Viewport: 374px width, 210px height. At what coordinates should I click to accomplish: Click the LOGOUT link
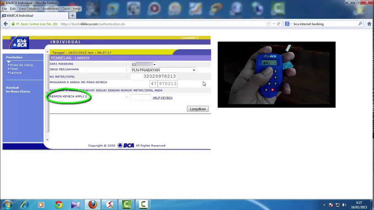click(189, 38)
